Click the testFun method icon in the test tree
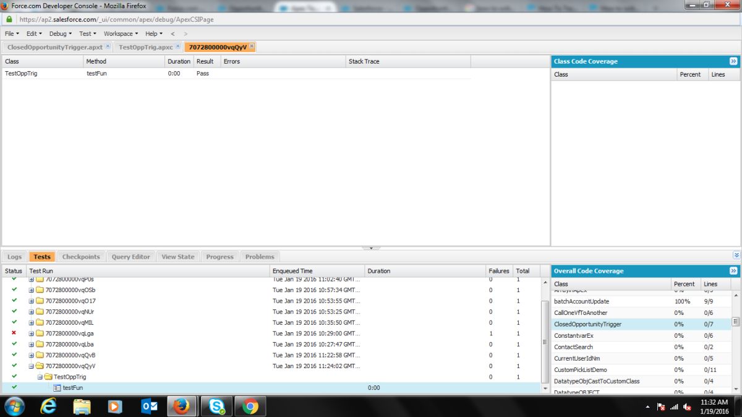 click(57, 388)
